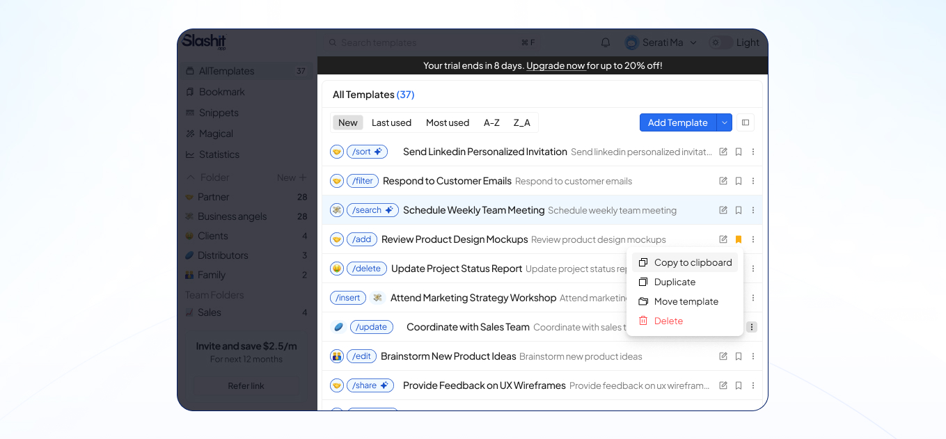Click the Search templates field
The image size is (946, 439).
tap(432, 42)
